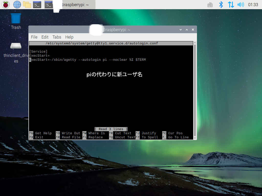Click the ^G Get Help shortcut
This screenshot has width=262, height=196.
(x=40, y=133)
